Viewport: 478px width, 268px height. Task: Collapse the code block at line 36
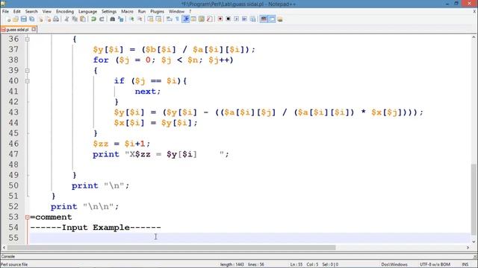pos(27,39)
